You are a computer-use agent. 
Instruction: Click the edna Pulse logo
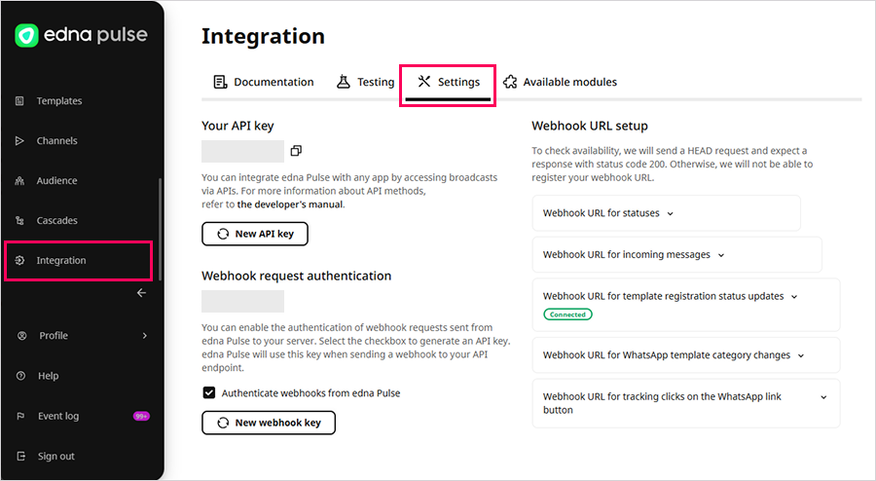(82, 35)
